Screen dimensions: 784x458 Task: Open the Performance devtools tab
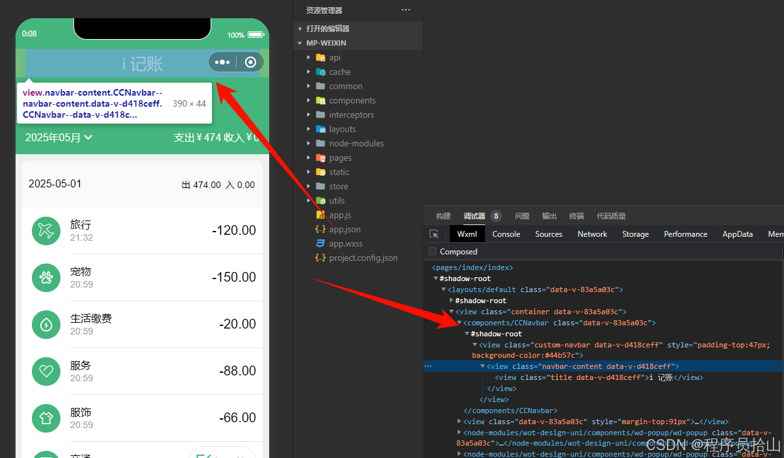pyautogui.click(x=685, y=234)
